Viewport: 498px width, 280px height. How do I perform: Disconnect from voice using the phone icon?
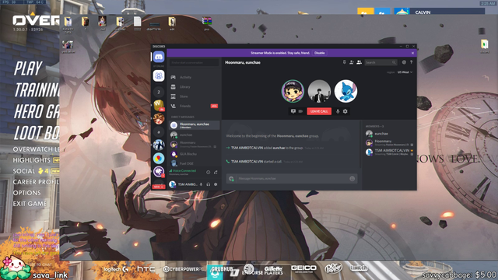click(x=216, y=173)
